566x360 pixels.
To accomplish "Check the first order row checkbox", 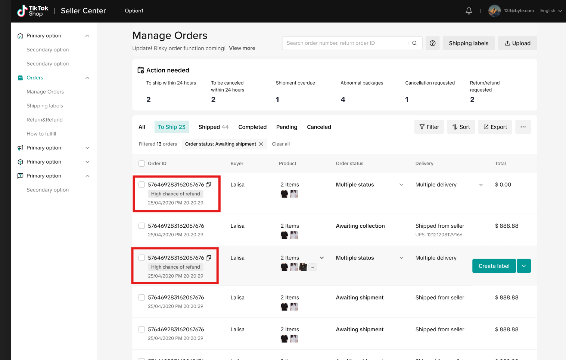I will [141, 184].
